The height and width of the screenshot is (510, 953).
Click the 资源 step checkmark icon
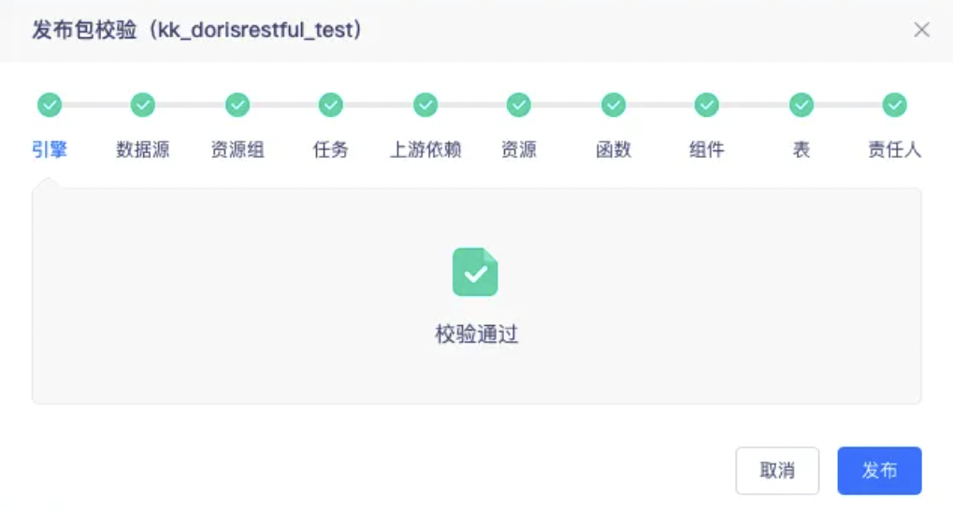519,105
